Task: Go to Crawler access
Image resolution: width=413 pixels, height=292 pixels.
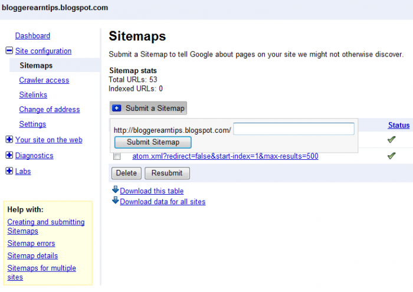Action: (44, 80)
